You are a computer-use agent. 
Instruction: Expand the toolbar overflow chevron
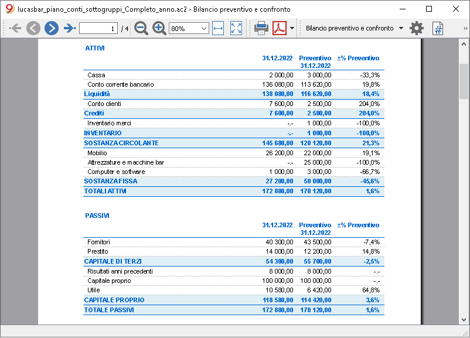tap(465, 29)
